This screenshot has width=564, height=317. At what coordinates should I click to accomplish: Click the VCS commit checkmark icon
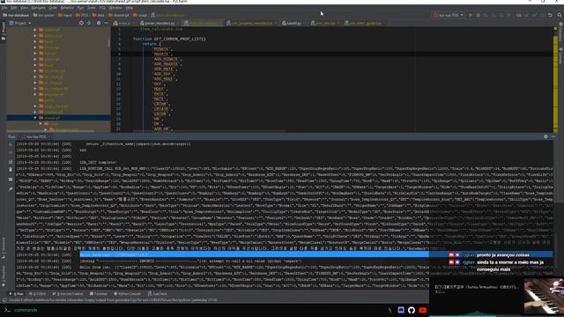pos(535,15)
